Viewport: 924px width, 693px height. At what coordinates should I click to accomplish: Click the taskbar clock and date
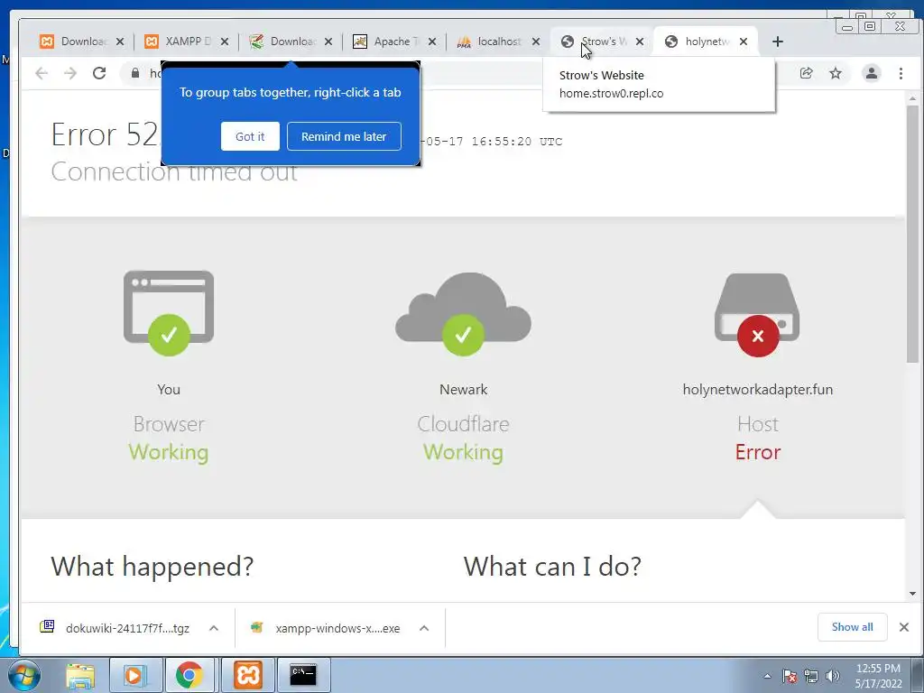(879, 676)
